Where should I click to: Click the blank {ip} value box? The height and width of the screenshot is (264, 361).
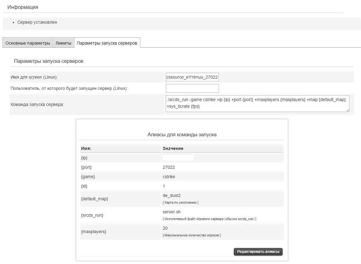pyautogui.click(x=178, y=158)
